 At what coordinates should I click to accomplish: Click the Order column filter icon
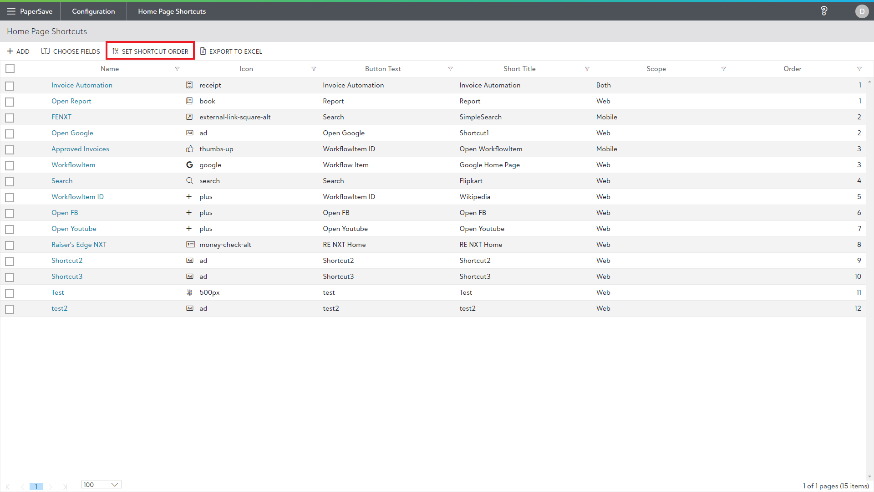coord(859,69)
